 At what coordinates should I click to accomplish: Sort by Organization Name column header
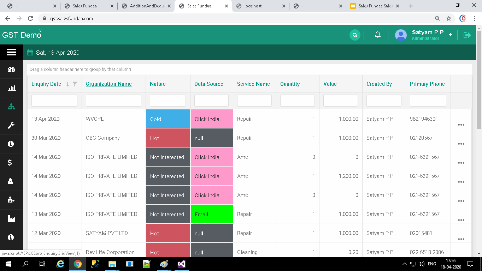coord(109,84)
